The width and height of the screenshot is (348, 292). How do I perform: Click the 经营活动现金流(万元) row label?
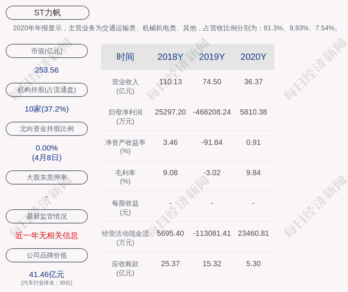click(125, 238)
